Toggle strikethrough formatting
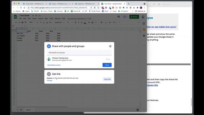The width and height of the screenshot is (204, 115). tap(82, 22)
